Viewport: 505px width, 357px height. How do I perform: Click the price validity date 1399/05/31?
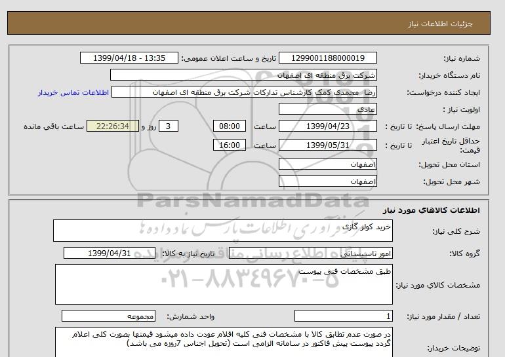coord(328,145)
